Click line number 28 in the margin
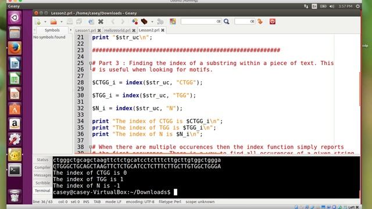Viewport: 372px width, 209px height. click(x=80, y=82)
